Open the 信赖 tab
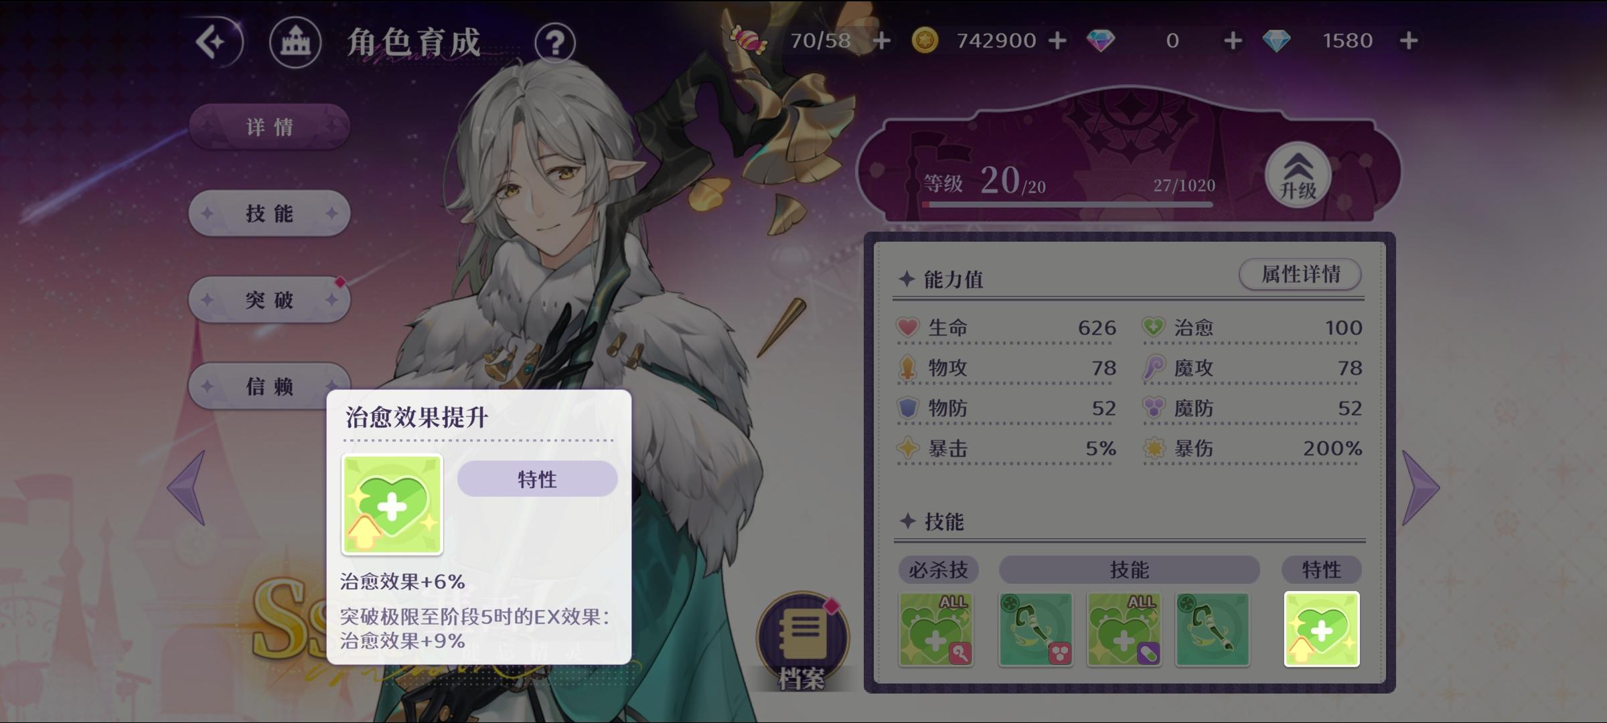Screen dimensions: 1607x723 269,386
